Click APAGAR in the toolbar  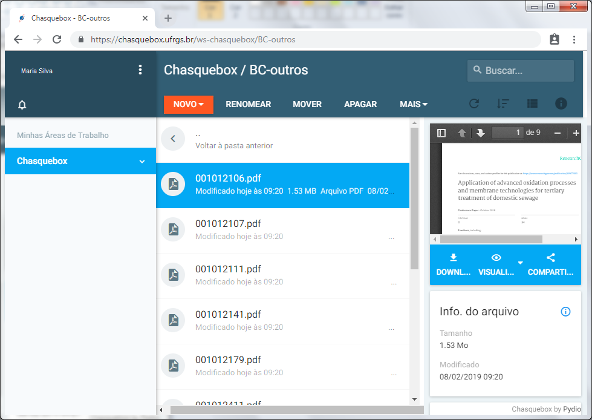[360, 104]
